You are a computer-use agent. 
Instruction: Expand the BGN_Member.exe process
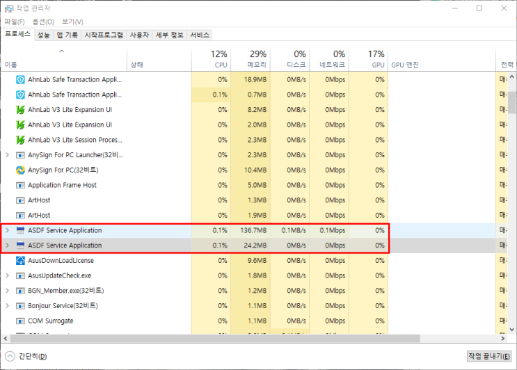click(x=7, y=291)
